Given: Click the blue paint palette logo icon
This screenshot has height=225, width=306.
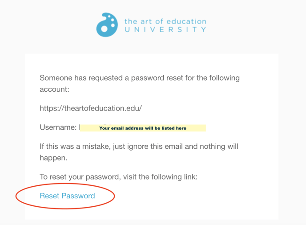Looking at the screenshot, I should tap(107, 25).
